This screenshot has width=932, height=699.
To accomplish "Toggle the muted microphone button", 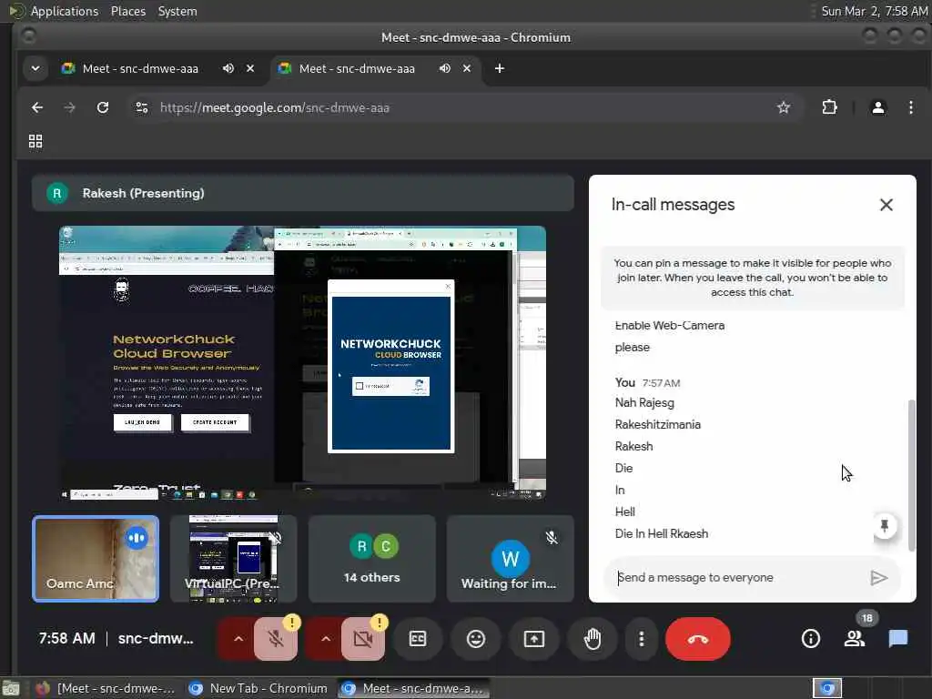I will pos(276,639).
